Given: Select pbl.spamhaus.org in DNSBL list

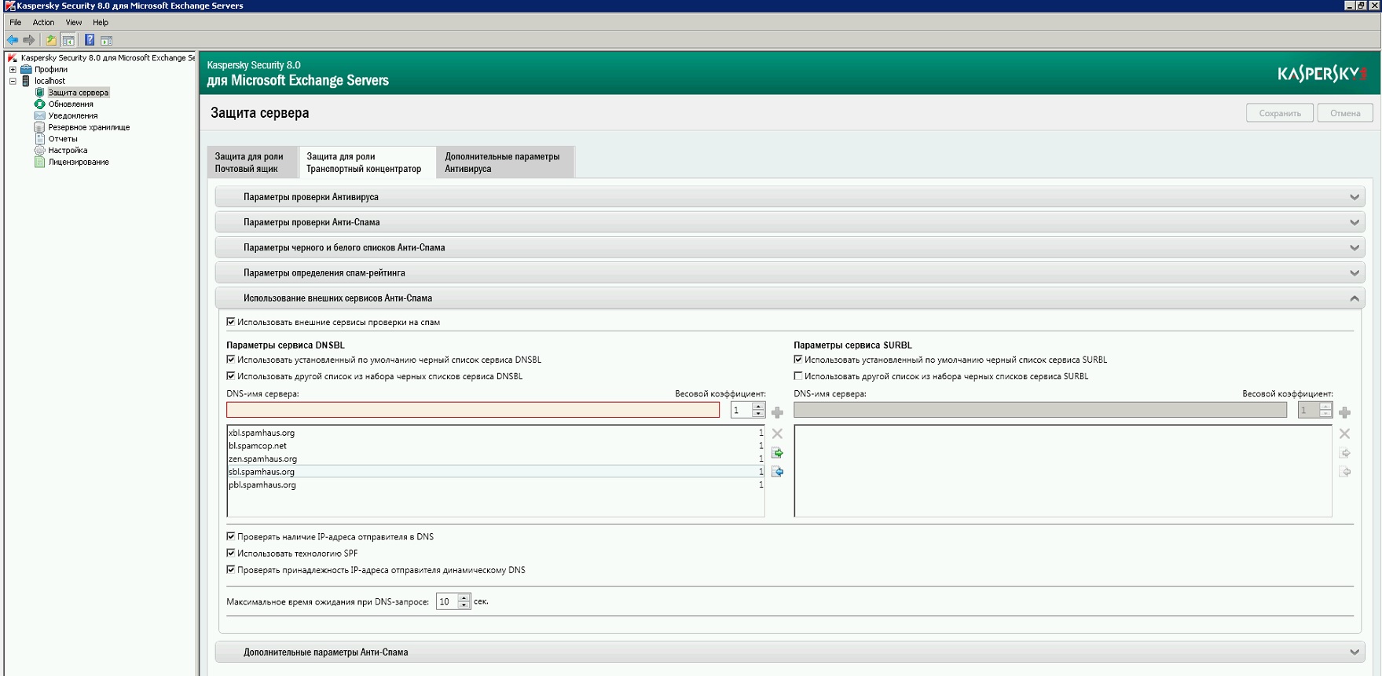Looking at the screenshot, I should 496,485.
